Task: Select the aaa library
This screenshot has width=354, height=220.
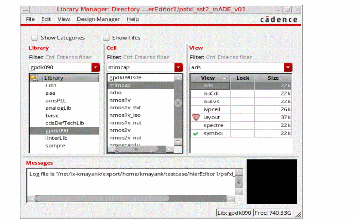Action: point(64,93)
